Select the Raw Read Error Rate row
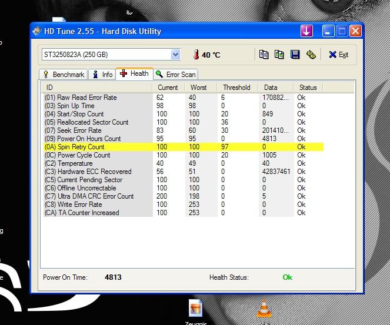Viewport: 390px width, 325px height. pos(184,98)
